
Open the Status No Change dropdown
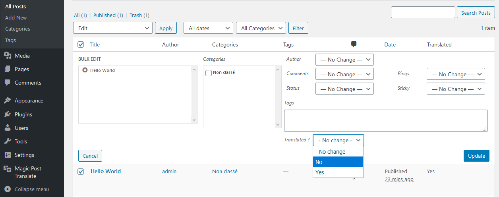click(x=344, y=89)
